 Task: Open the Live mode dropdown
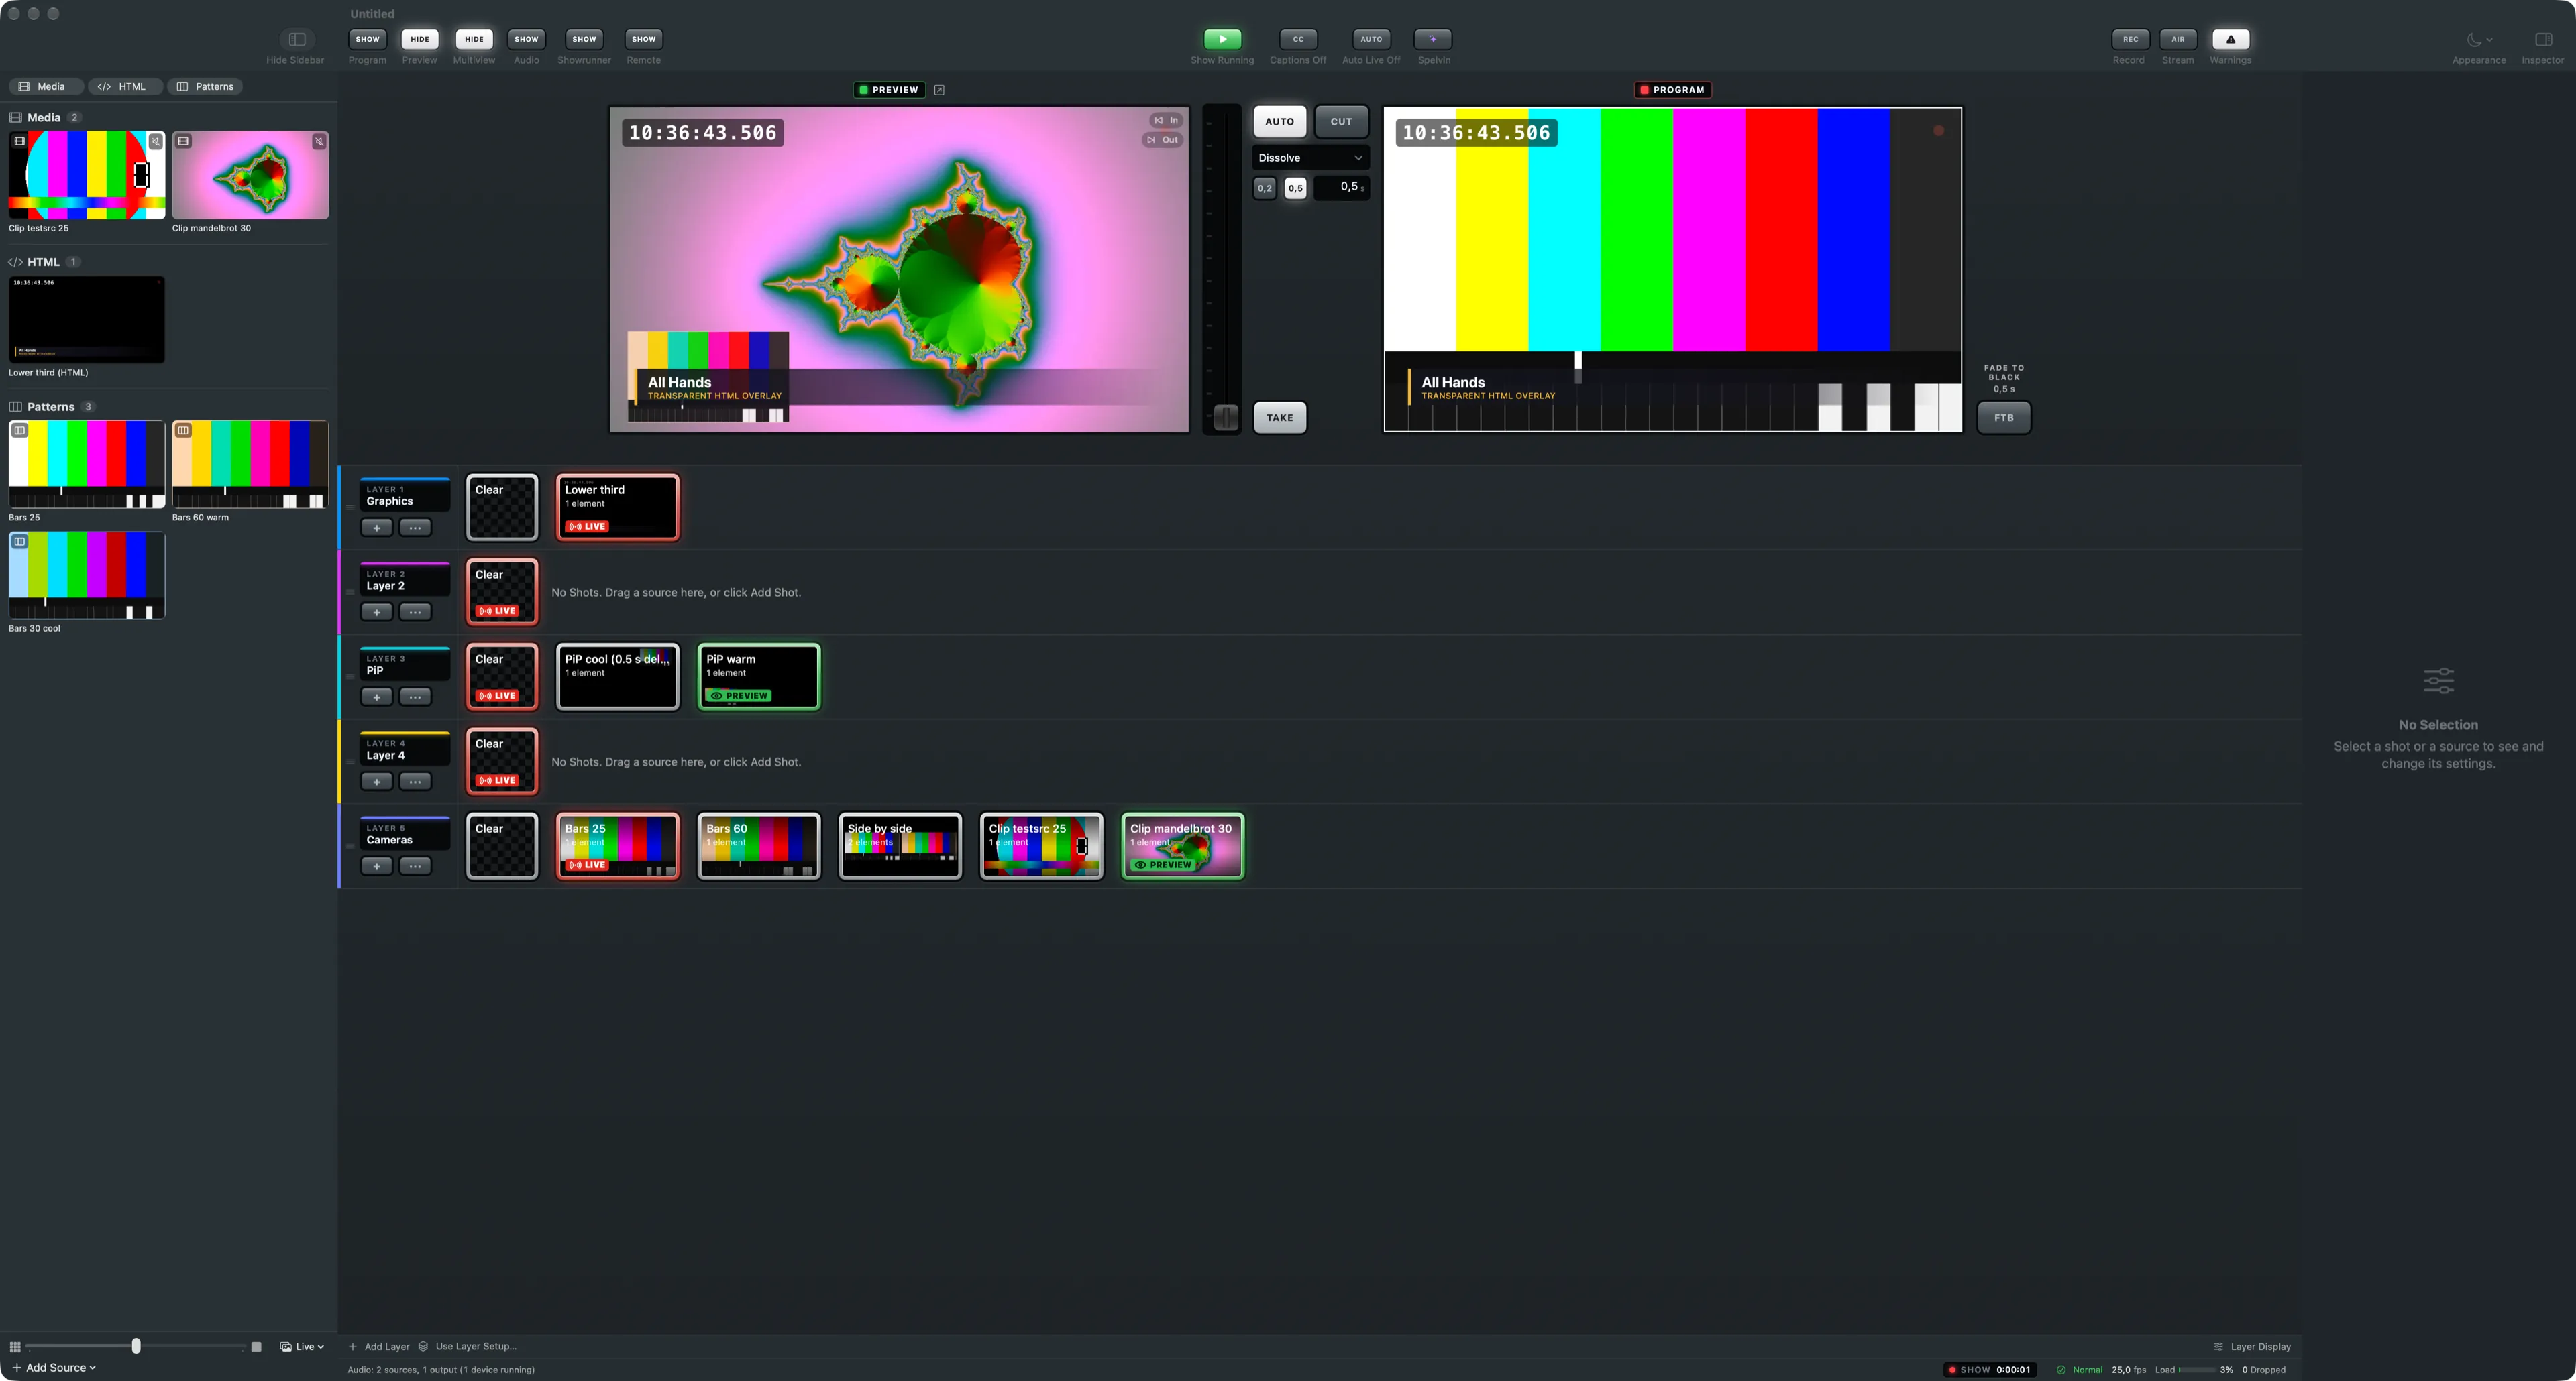click(x=302, y=1347)
